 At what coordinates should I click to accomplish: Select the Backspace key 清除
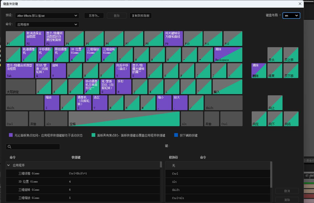coord(228,54)
